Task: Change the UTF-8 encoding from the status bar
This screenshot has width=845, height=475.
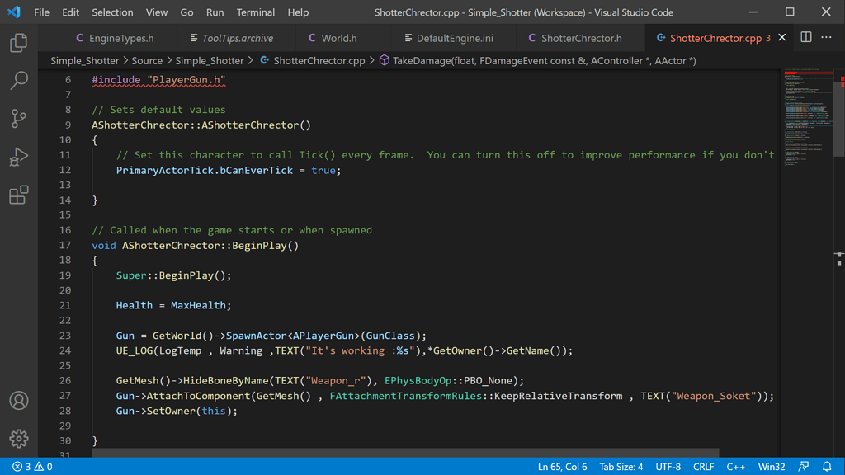Action: 668,466
